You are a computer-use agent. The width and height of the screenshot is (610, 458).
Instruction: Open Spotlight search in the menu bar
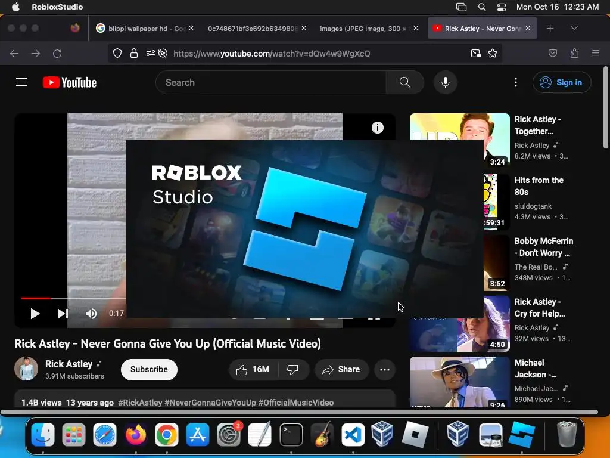coord(481,7)
